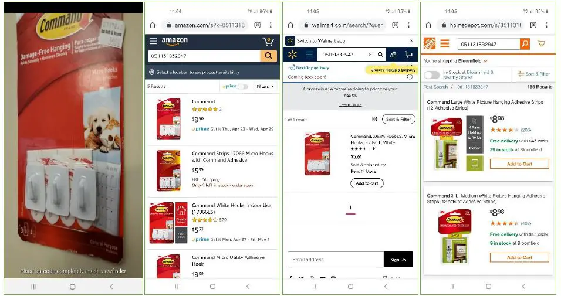Toggle In-Stock at Bloomfield switch

pyautogui.click(x=431, y=74)
